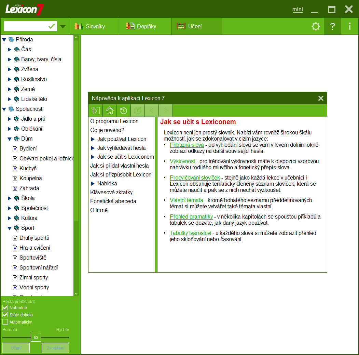The height and width of the screenshot is (355, 359).
Task: Go to help home page icon
Action: 110,111
